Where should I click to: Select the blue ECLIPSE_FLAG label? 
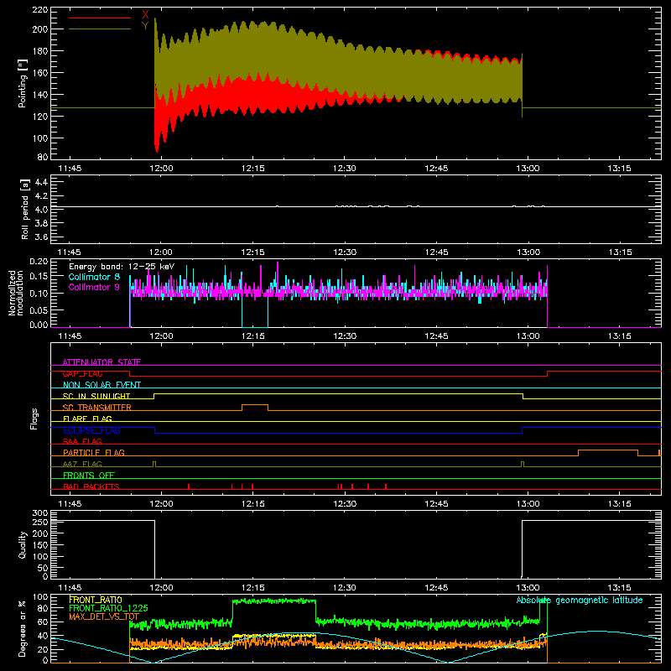click(x=91, y=430)
